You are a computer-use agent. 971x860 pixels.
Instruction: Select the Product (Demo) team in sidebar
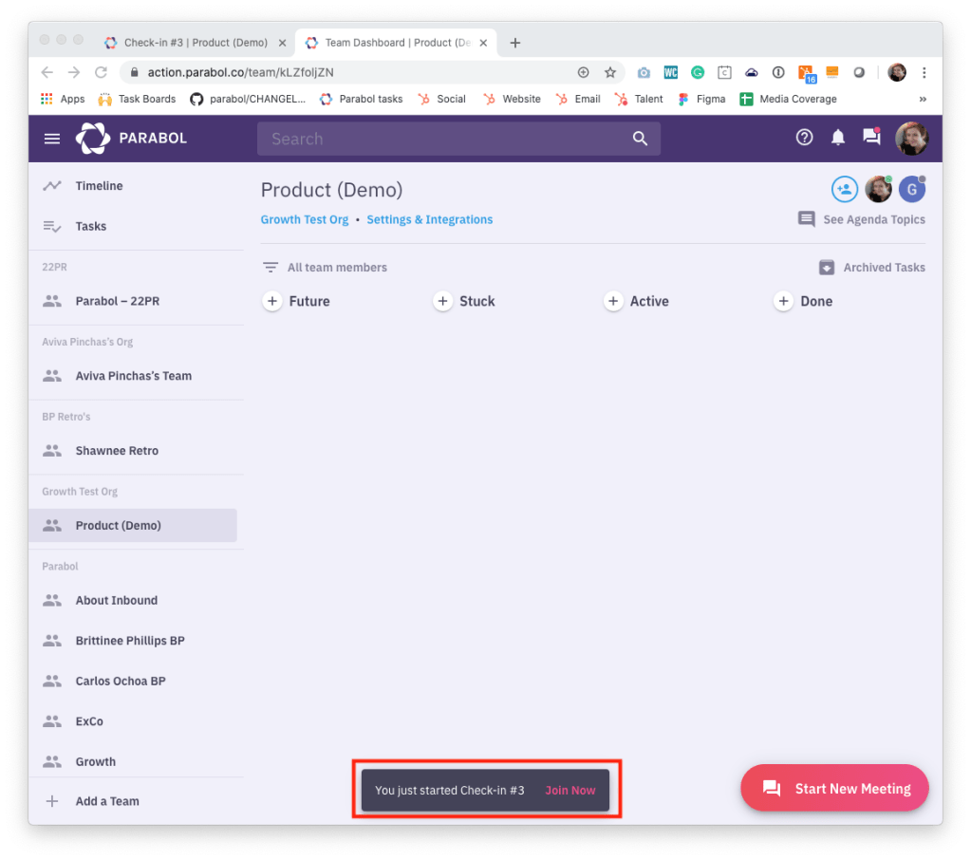[134, 526]
